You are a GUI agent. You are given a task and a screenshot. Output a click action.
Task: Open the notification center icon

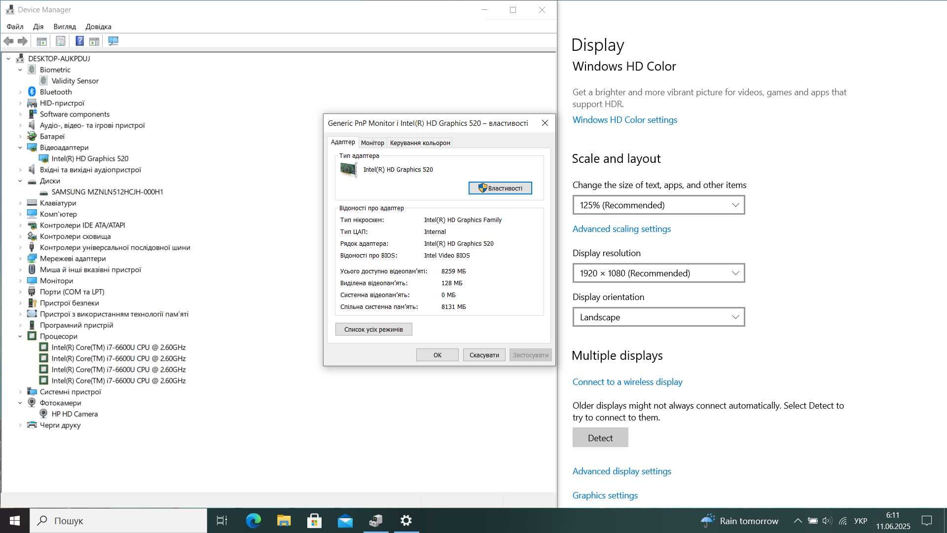927,520
